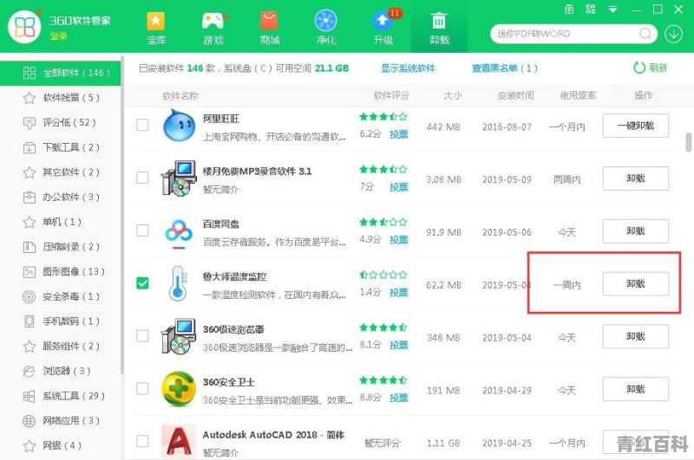Click the skin grid icon in title bar

[x=591, y=10]
